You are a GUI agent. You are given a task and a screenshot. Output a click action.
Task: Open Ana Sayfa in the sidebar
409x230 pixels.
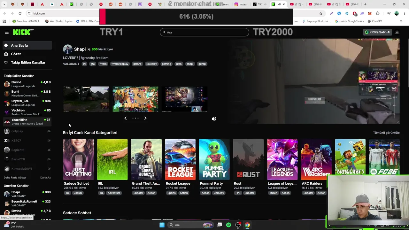[27, 45]
